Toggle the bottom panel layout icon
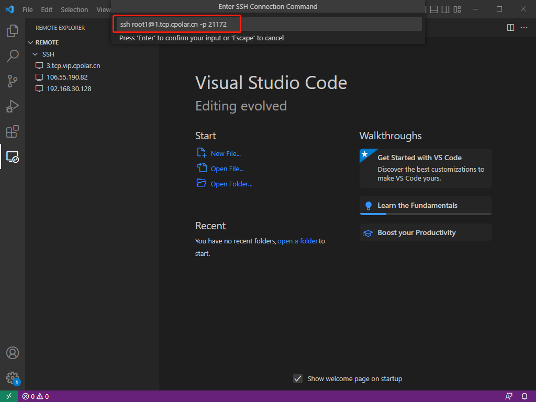This screenshot has height=402, width=536. (x=433, y=9)
